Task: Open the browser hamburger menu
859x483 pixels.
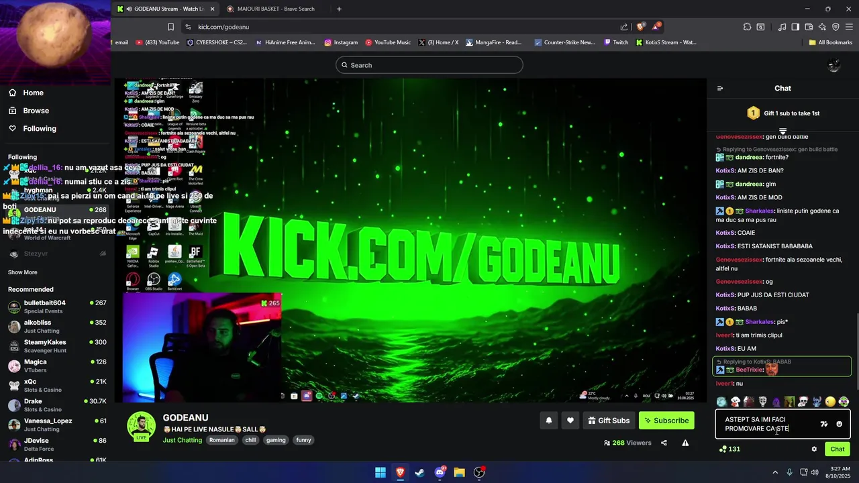Action: [849, 27]
